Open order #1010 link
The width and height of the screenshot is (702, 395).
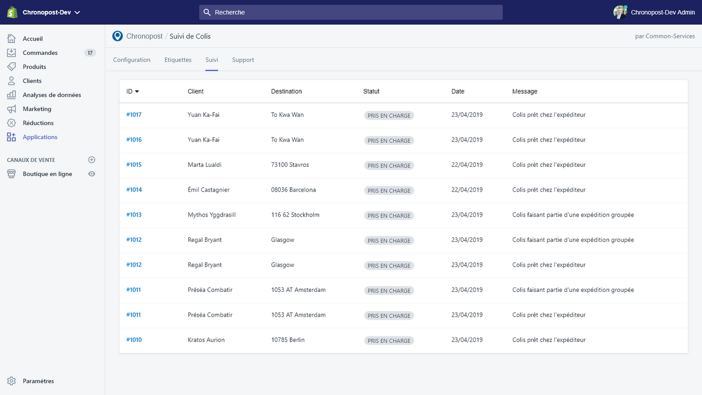(x=134, y=340)
